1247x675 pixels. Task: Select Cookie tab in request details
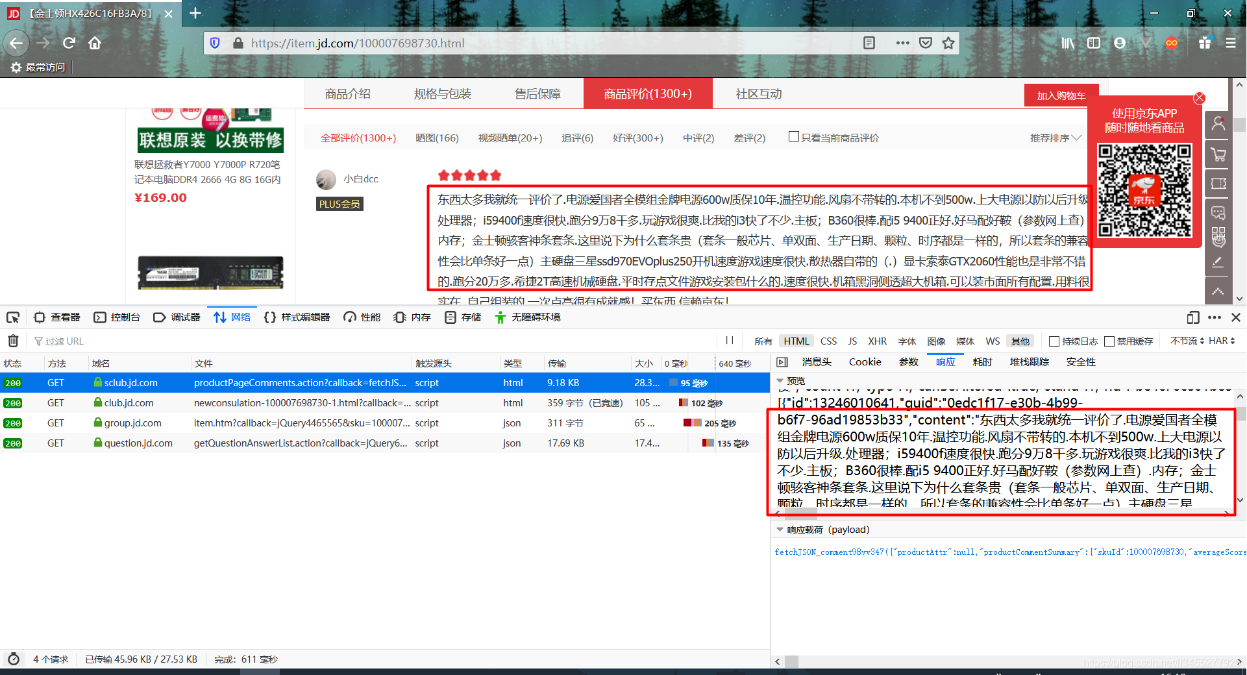click(865, 362)
